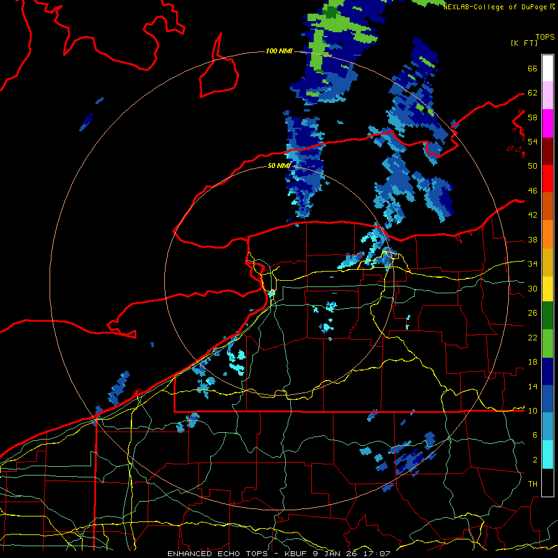558x558 pixels.
Task: Click the light green 22 kft legend swatch
Action: pos(547,343)
